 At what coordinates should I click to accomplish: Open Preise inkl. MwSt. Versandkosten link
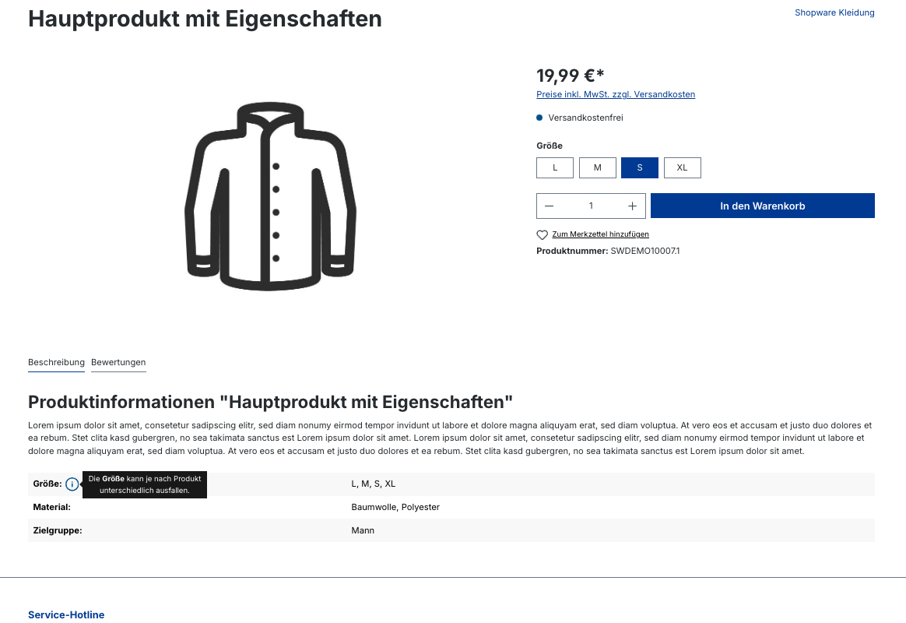coord(616,94)
